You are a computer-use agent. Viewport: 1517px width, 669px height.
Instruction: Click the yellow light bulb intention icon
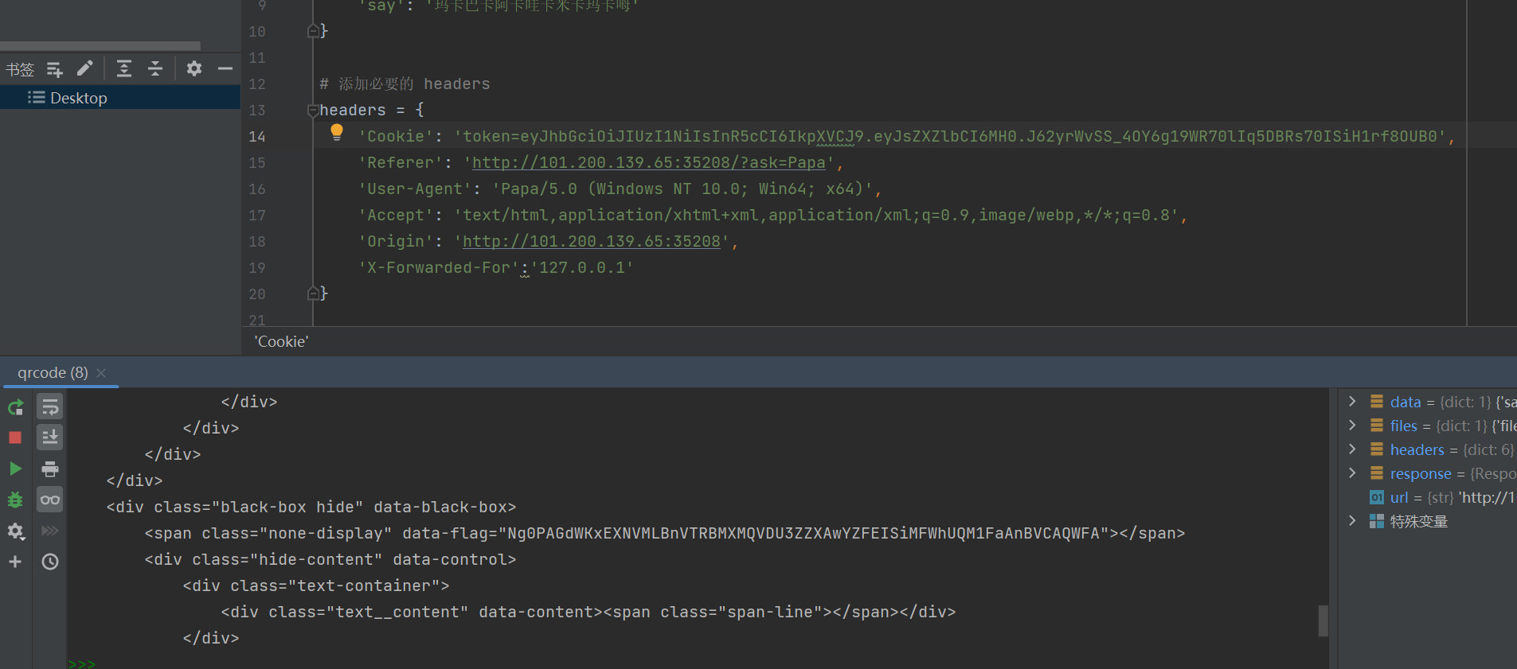[337, 132]
